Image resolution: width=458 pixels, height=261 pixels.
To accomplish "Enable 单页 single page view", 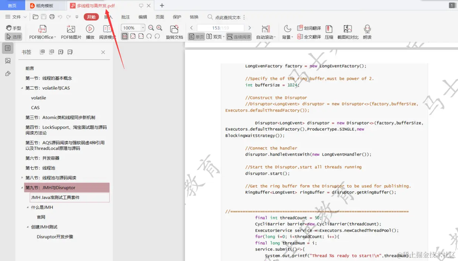I will 196,37.
